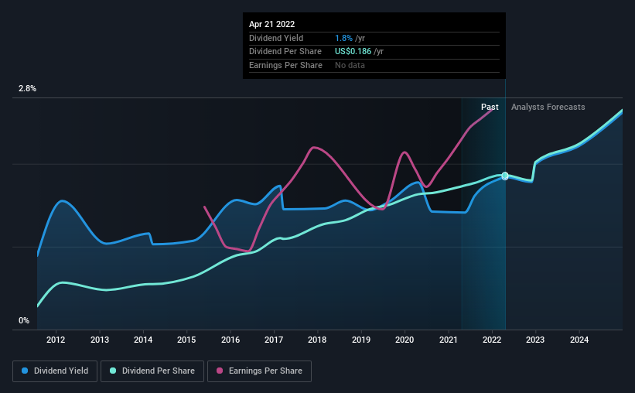
Task: Click the Apr 21 2022 tooltip date
Action: 271,24
